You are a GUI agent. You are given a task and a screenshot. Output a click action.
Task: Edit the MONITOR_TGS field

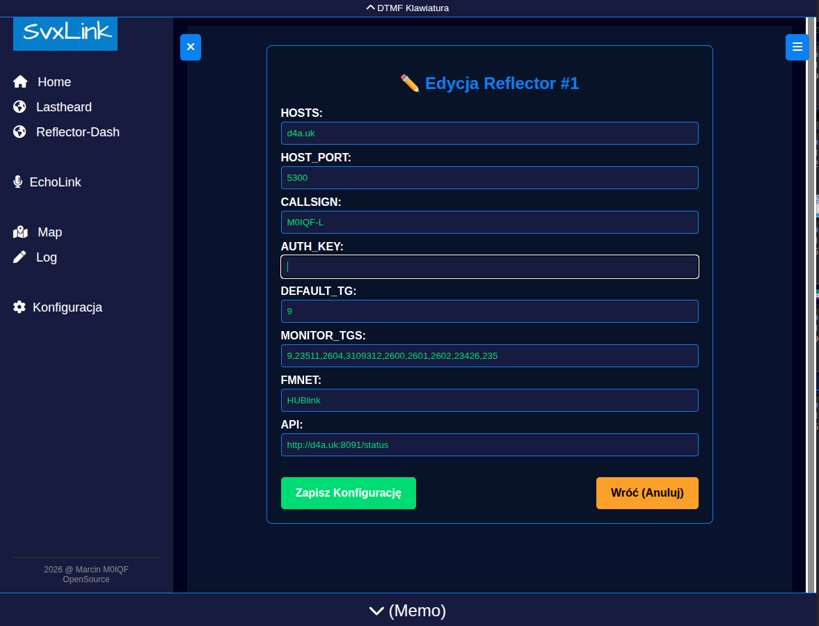click(x=489, y=356)
